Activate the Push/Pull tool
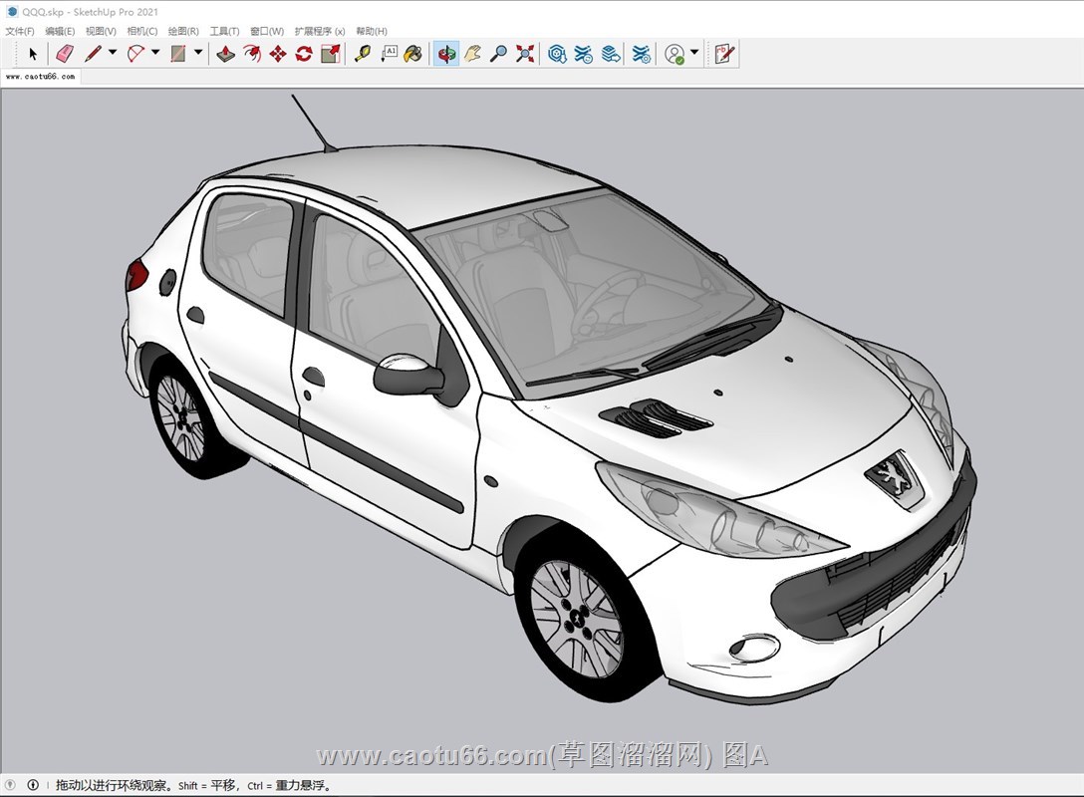Screen dimensions: 1084x797 (x=226, y=54)
